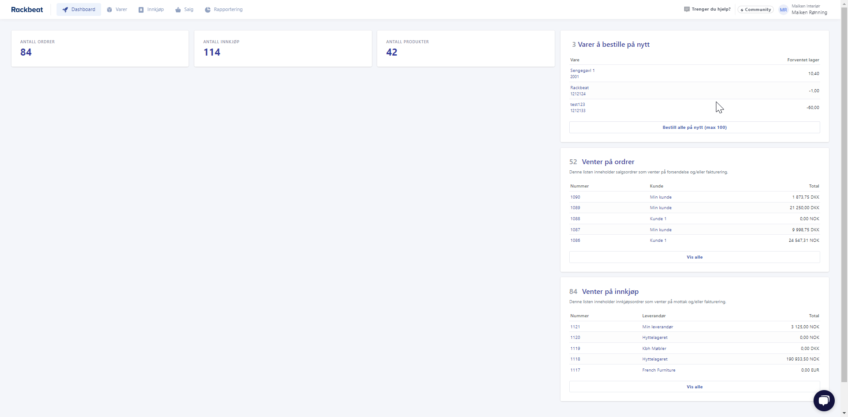Open supplier Hyttelageret on order 1120

pyautogui.click(x=655, y=338)
